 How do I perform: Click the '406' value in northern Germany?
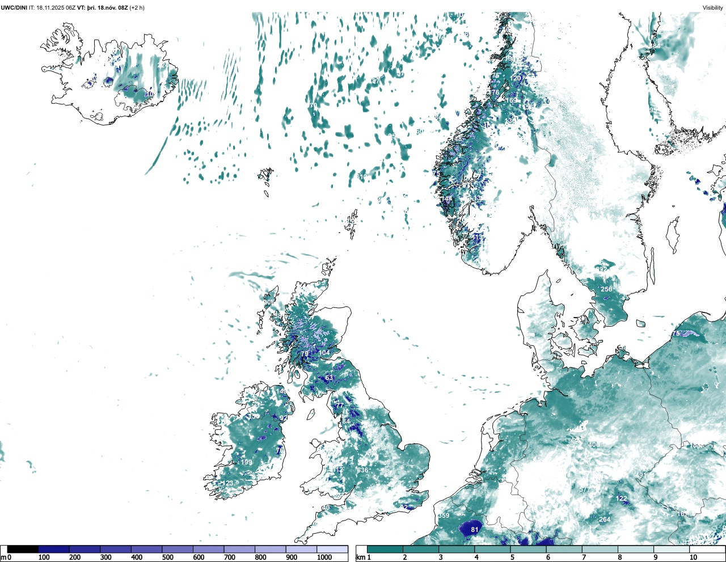[x=593, y=445]
